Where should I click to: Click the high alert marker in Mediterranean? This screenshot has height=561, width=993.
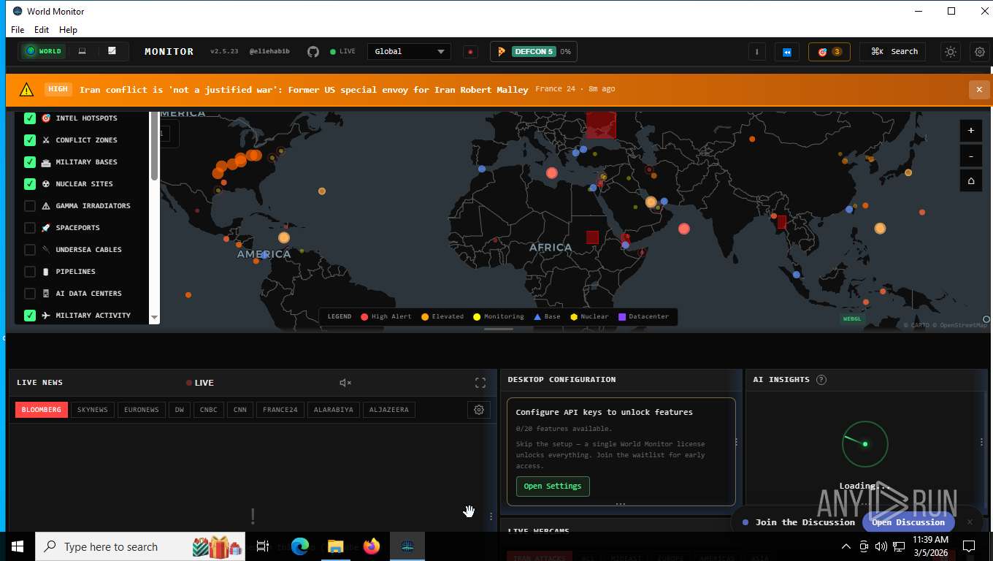552,173
